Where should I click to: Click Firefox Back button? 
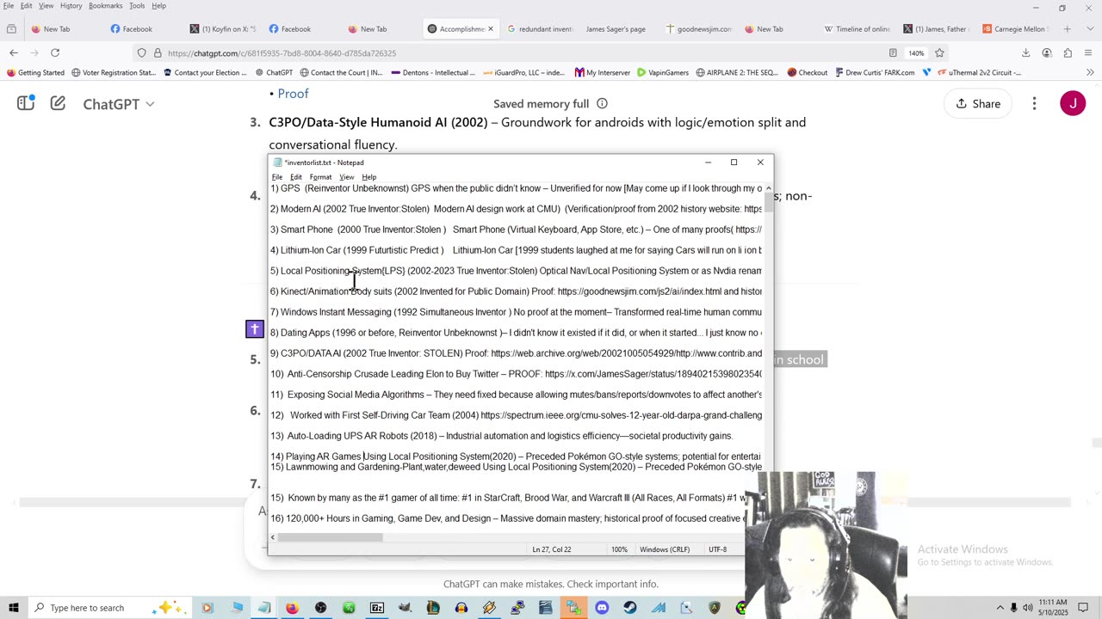(14, 52)
